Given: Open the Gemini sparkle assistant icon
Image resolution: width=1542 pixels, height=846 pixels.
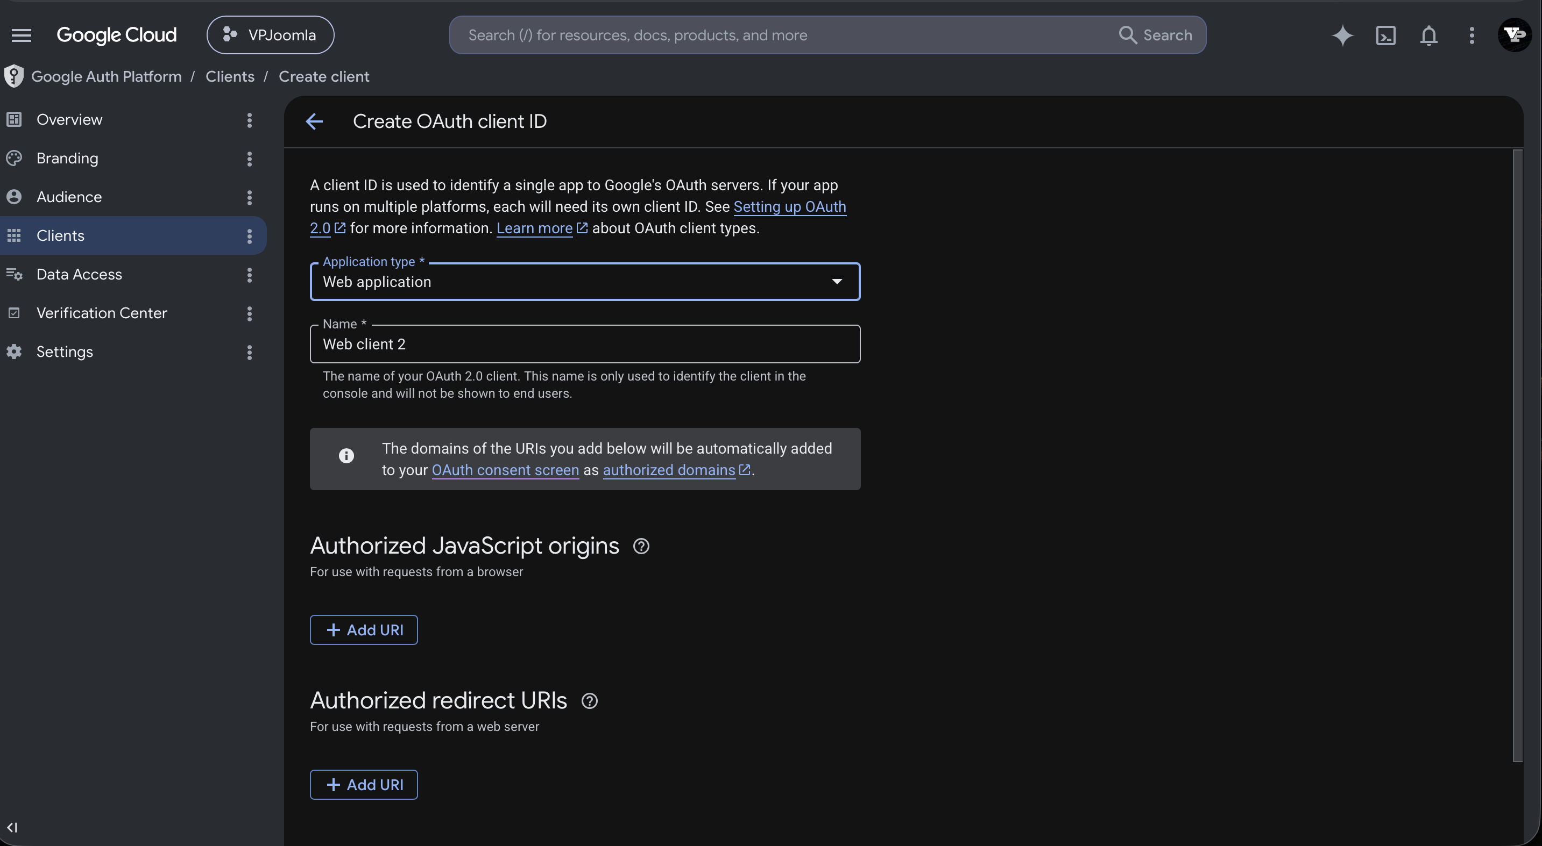Looking at the screenshot, I should 1343,35.
